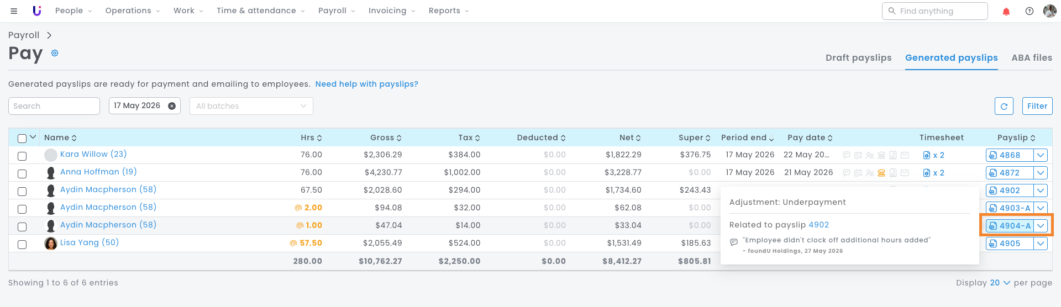Click the Pay settings gear icon
The image size is (1061, 307).
tap(55, 53)
